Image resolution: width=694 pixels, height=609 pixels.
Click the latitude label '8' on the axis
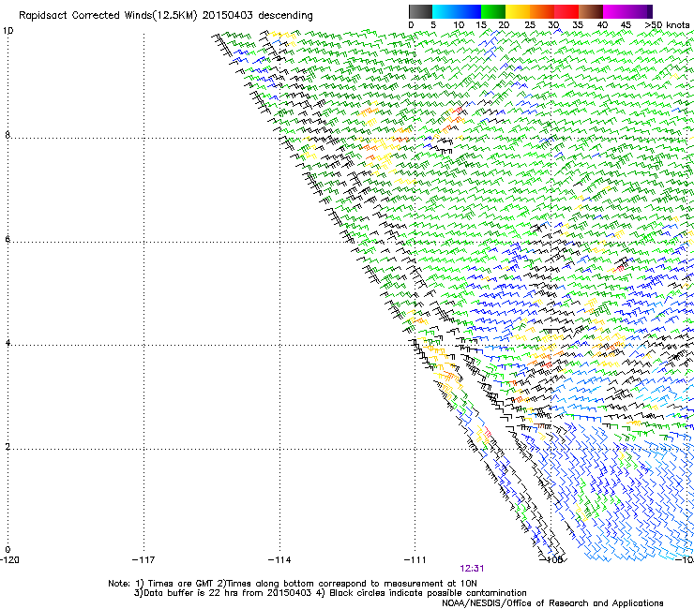8,135
